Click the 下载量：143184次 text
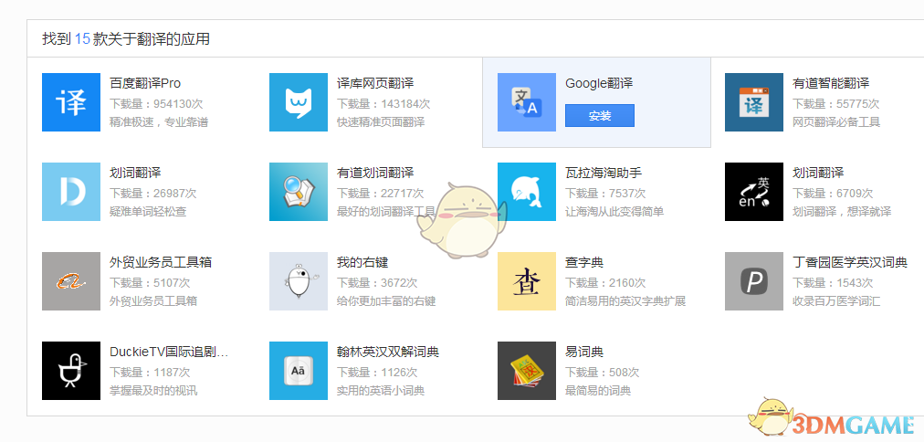 coord(383,104)
